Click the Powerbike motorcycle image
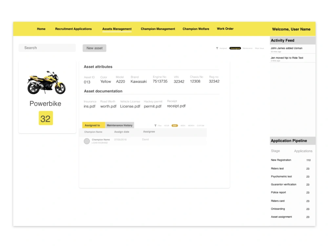Screen dimensions: 328x246 click(47, 82)
